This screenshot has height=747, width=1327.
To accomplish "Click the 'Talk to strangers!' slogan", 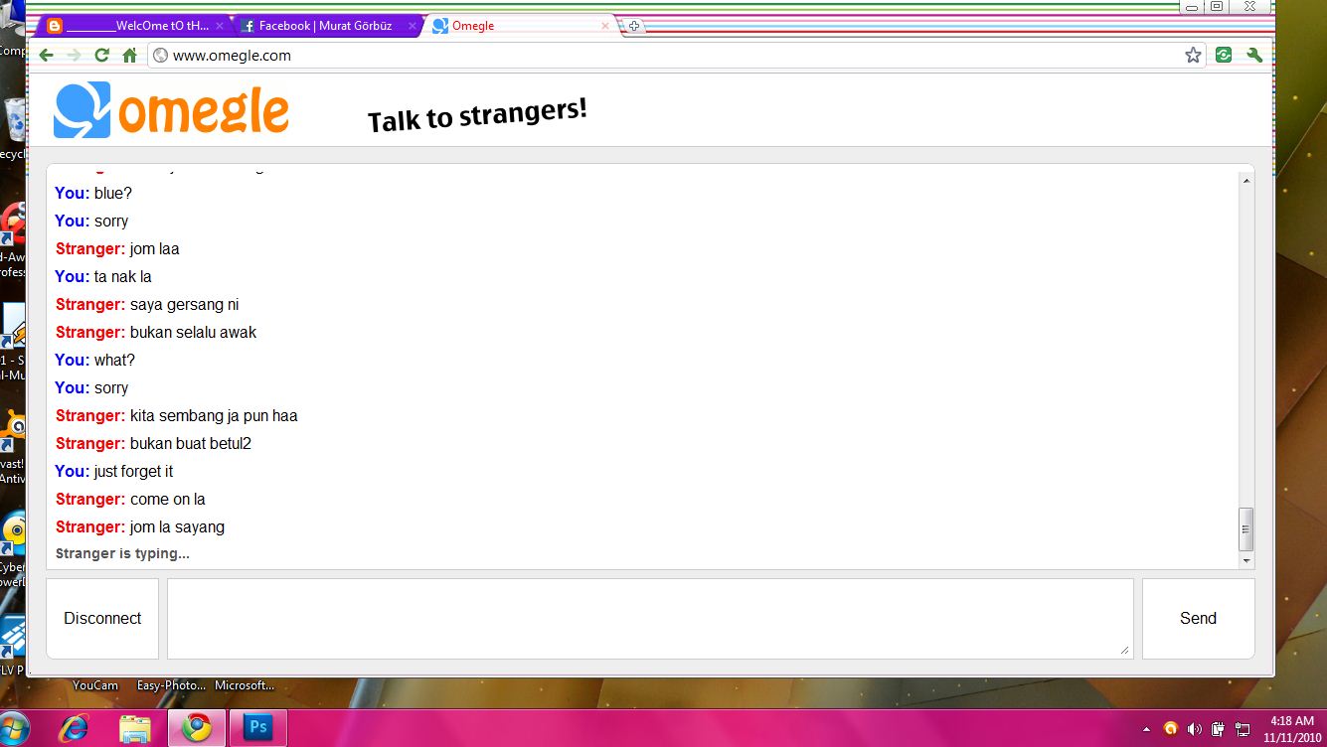I will click(x=477, y=115).
